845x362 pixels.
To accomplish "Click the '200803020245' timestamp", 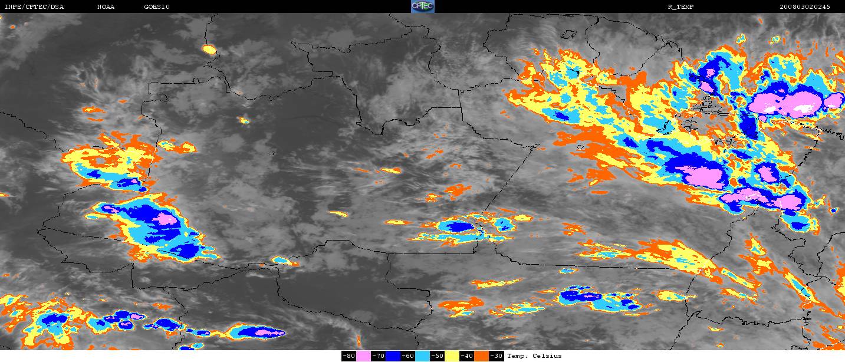I will click(805, 6).
